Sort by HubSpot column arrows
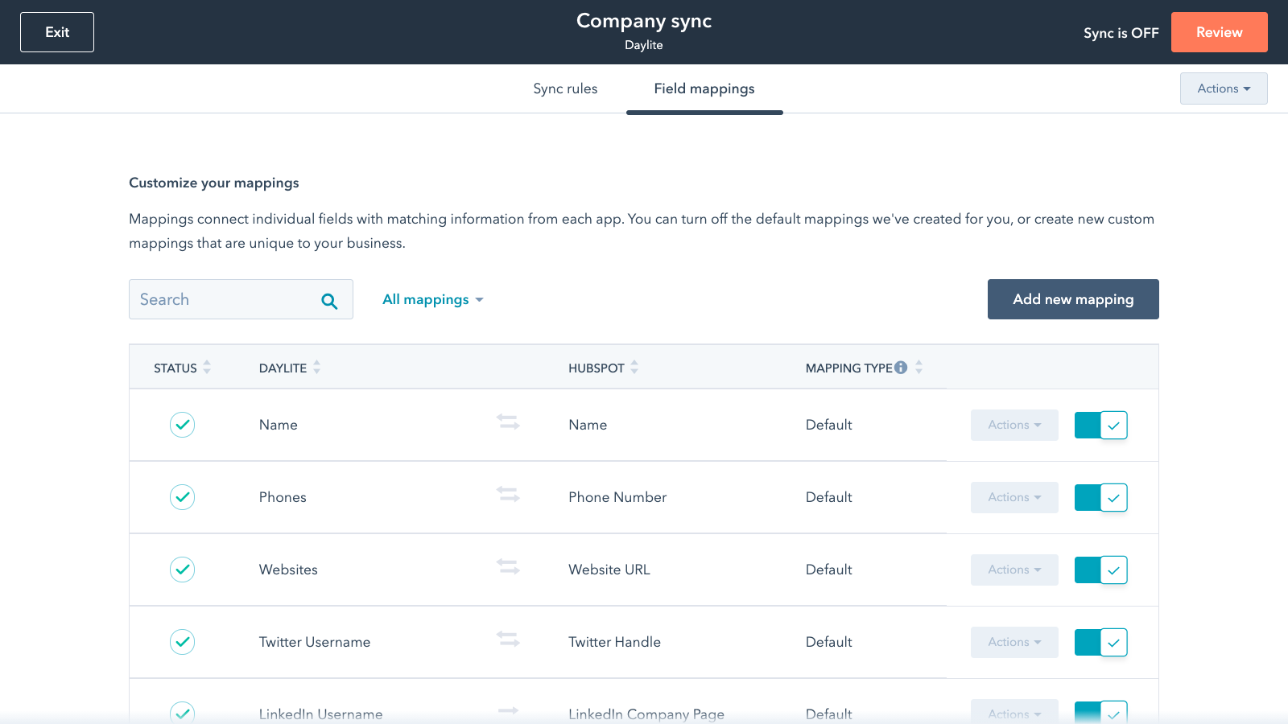The width and height of the screenshot is (1288, 724). [634, 368]
